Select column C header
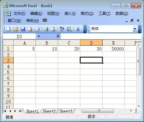Image resolution: width=144 pixels, height=122 pixels. point(69,43)
